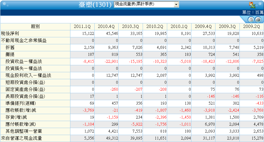Click the 來自營運之現金流量 row label
Screen dimensions: 264x142
click(x=21, y=139)
